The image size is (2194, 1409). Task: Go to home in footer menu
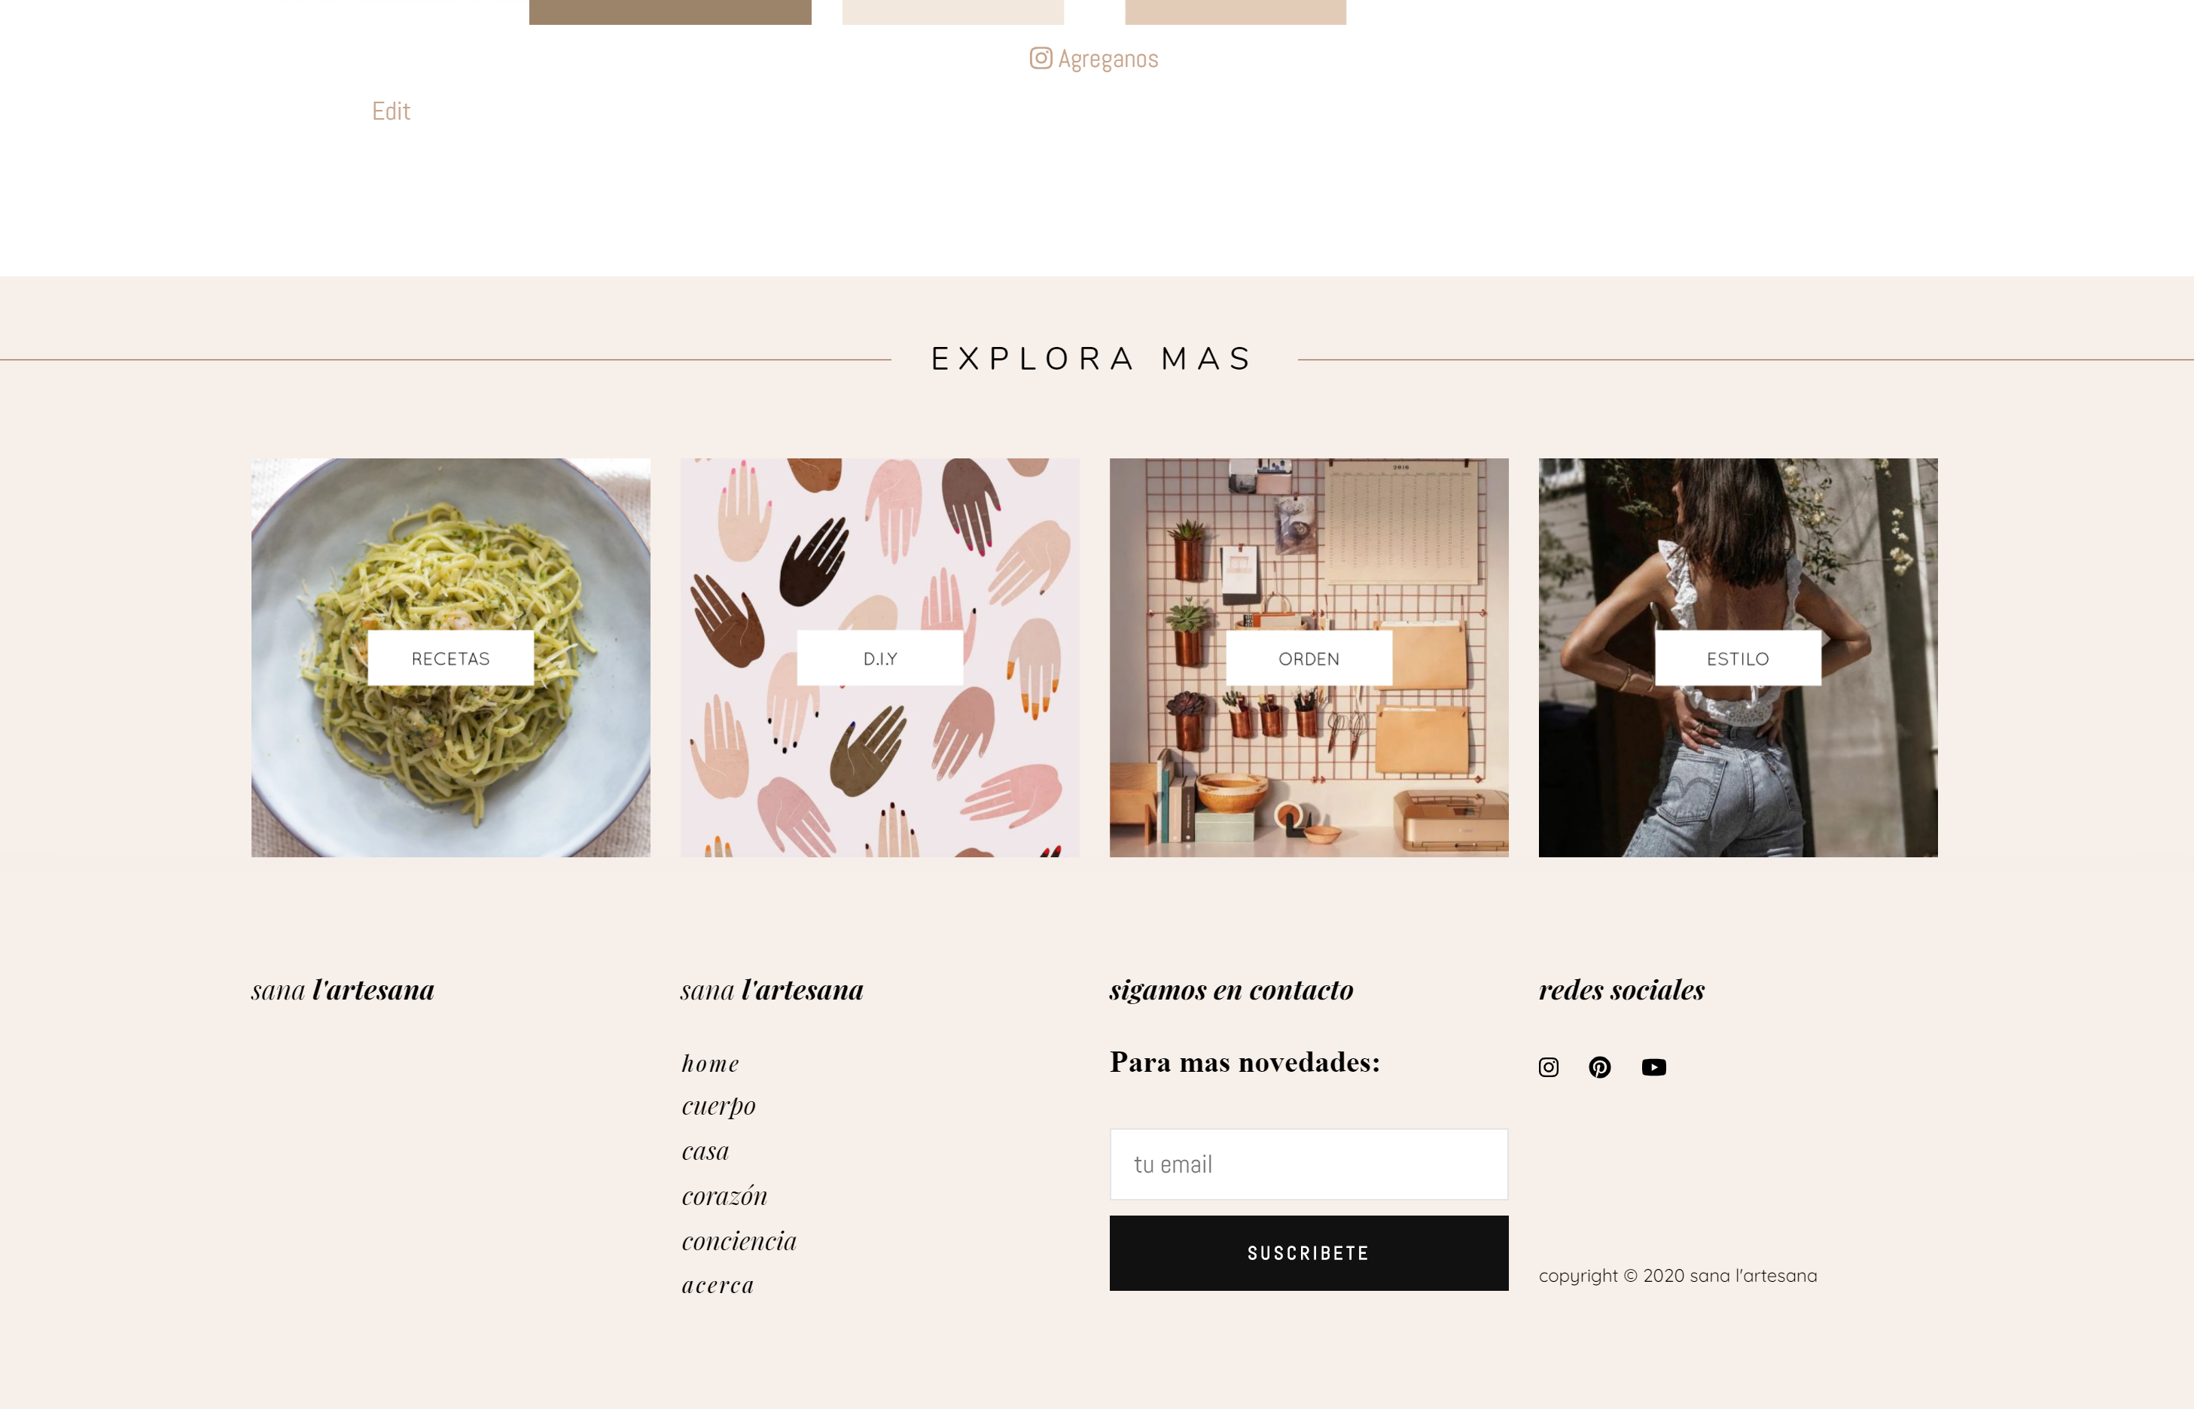[710, 1064]
